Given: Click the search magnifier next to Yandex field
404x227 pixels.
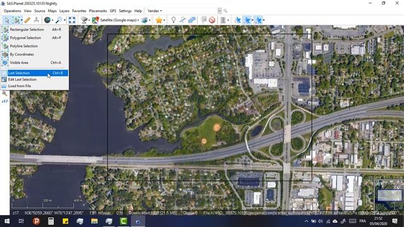Looking at the screenshot, I should click(225, 11).
